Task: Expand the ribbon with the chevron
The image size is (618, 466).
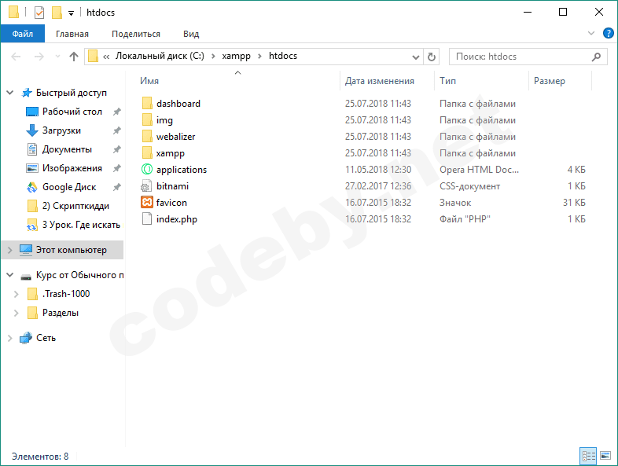Action: [591, 33]
